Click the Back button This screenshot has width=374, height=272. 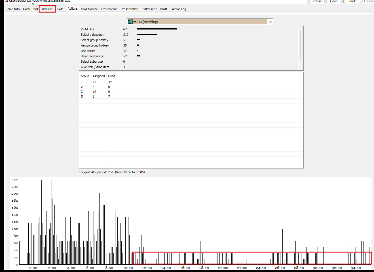352,1
